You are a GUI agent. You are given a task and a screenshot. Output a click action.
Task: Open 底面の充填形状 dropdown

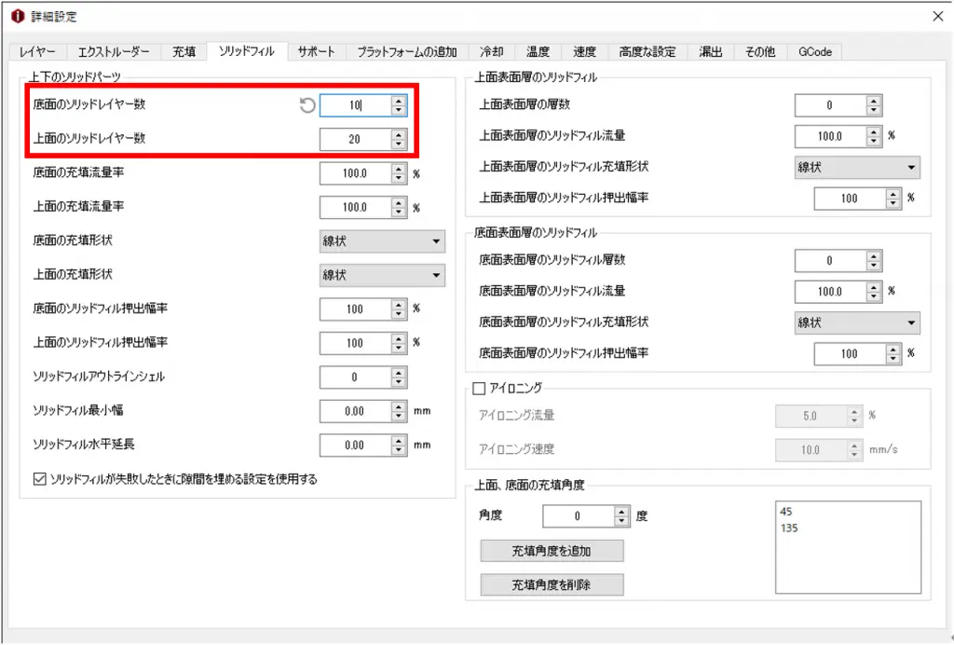click(x=382, y=241)
